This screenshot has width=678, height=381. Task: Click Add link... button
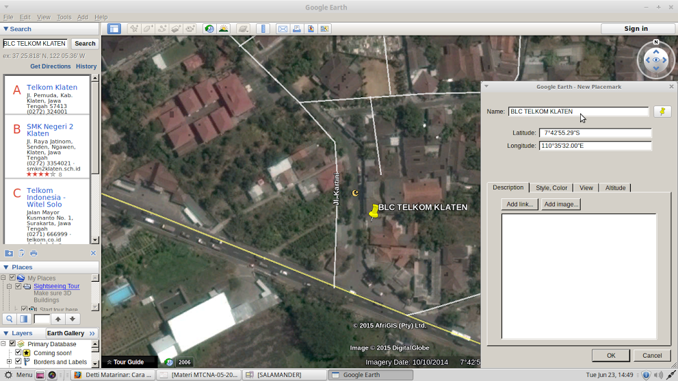click(x=520, y=204)
